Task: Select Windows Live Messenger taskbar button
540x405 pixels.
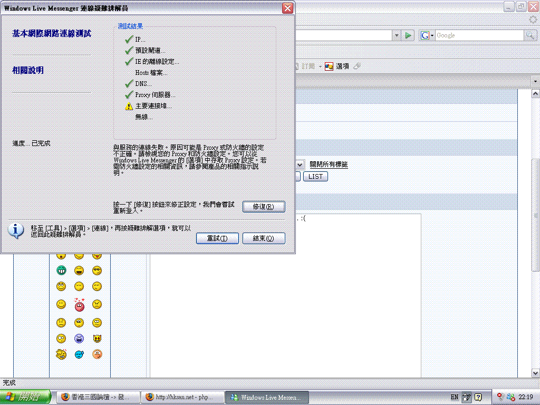Action: point(267,397)
